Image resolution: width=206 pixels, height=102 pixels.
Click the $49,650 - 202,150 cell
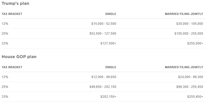point(103,87)
